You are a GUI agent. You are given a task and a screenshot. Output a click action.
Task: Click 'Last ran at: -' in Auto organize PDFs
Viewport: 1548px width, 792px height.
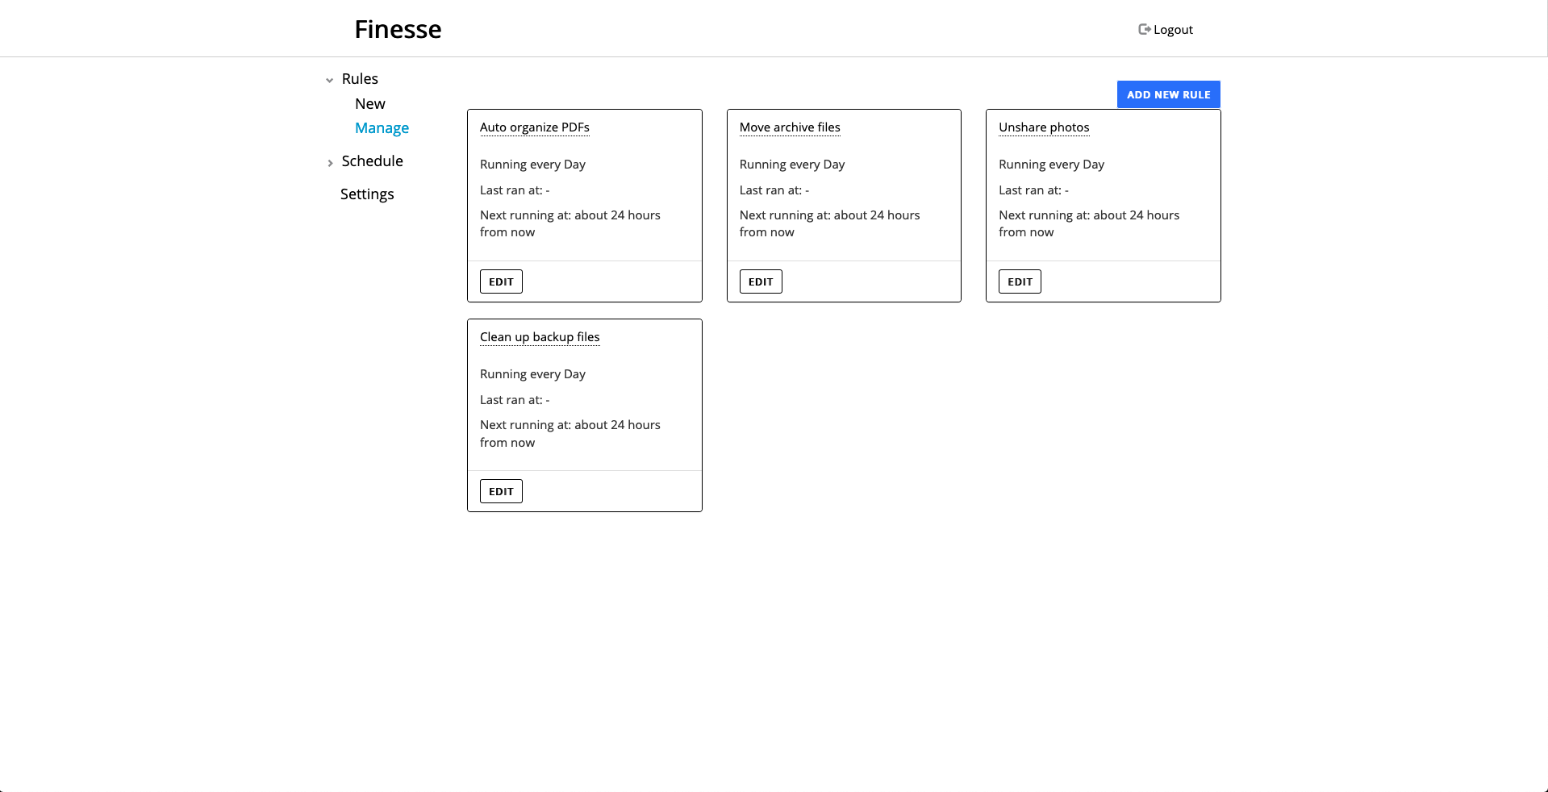(515, 190)
